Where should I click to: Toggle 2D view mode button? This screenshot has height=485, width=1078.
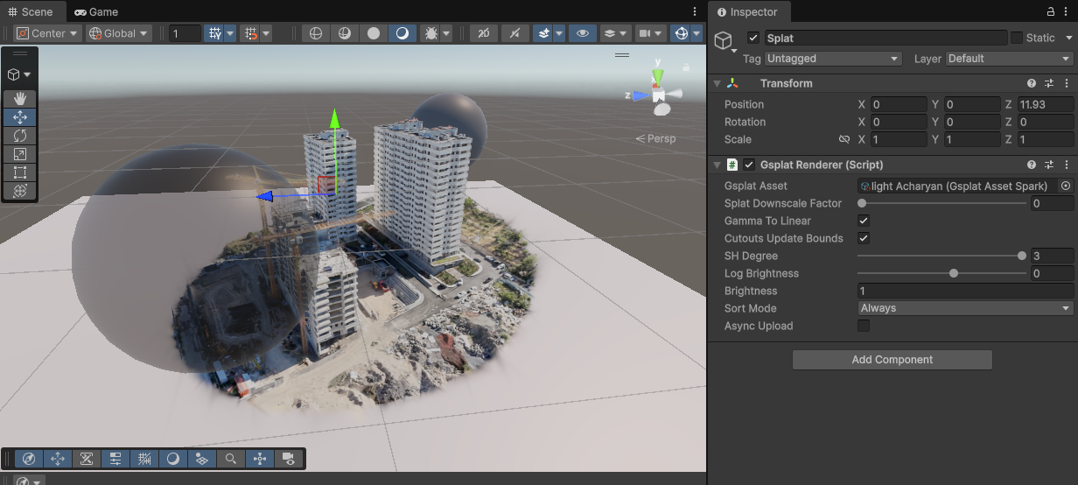click(484, 33)
